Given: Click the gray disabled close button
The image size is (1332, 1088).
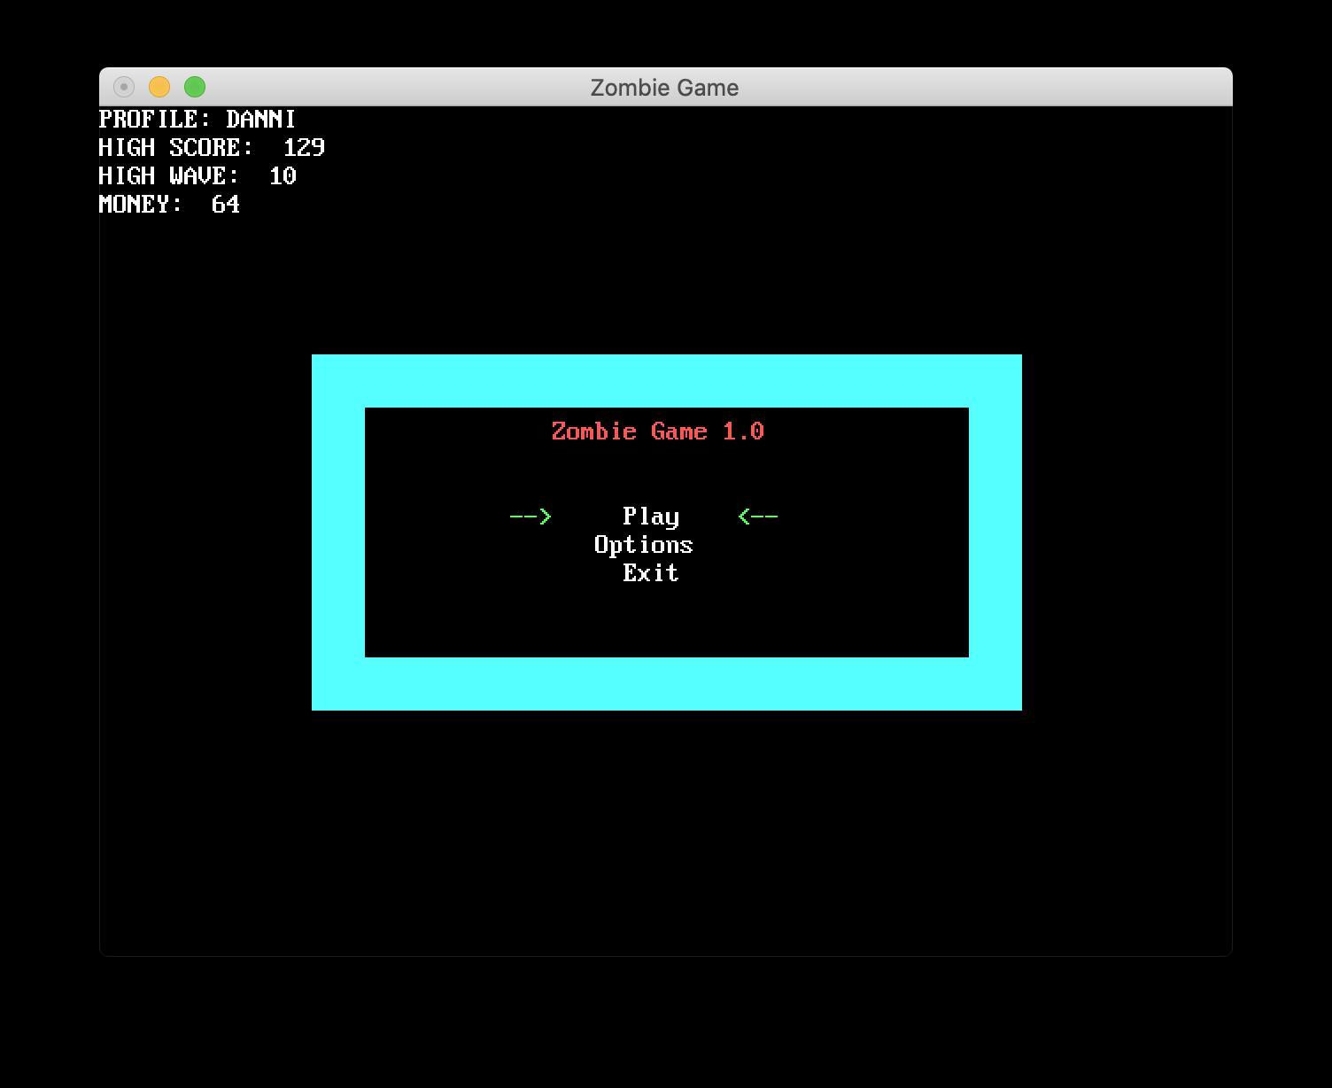Looking at the screenshot, I should pyautogui.click(x=124, y=87).
